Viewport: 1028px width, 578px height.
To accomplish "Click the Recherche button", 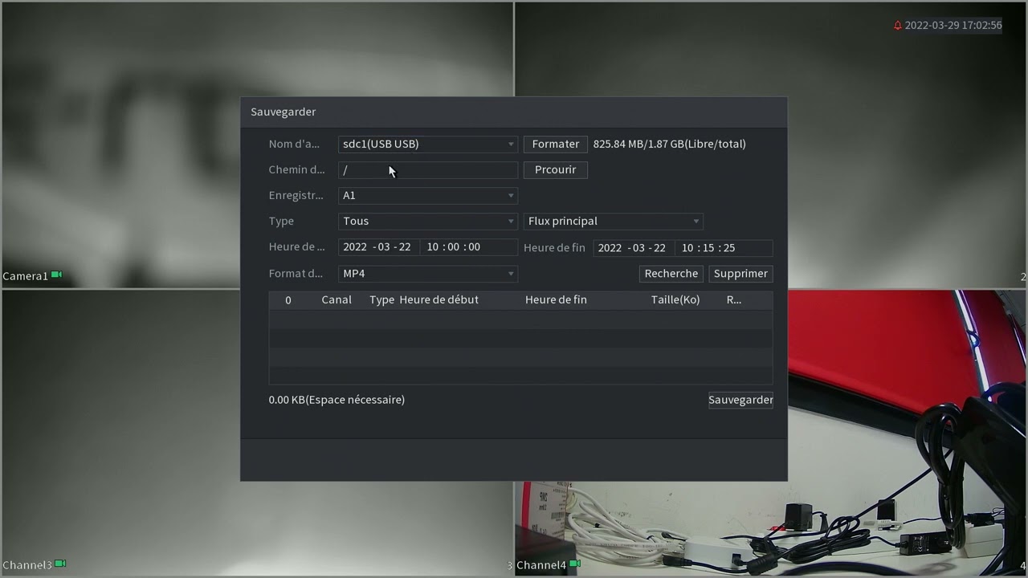I will (x=671, y=273).
